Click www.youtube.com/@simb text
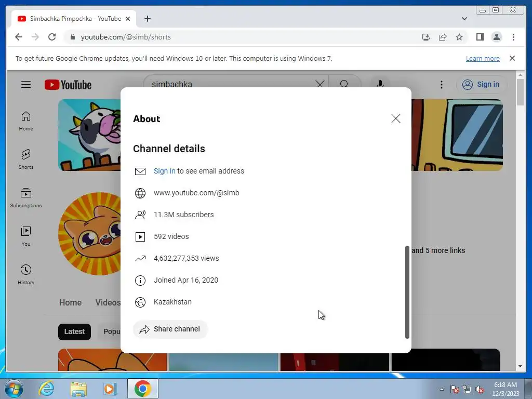532x399 pixels. point(196,193)
